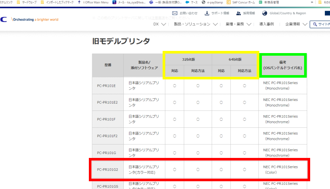Open the e-payStamp bookmark
330x189 pixels.
[x=212, y=2]
